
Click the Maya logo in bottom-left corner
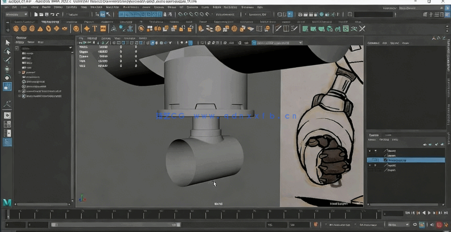[7, 202]
